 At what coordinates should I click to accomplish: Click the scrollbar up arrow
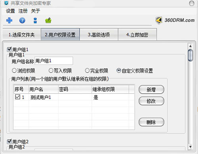[x=190, y=46]
